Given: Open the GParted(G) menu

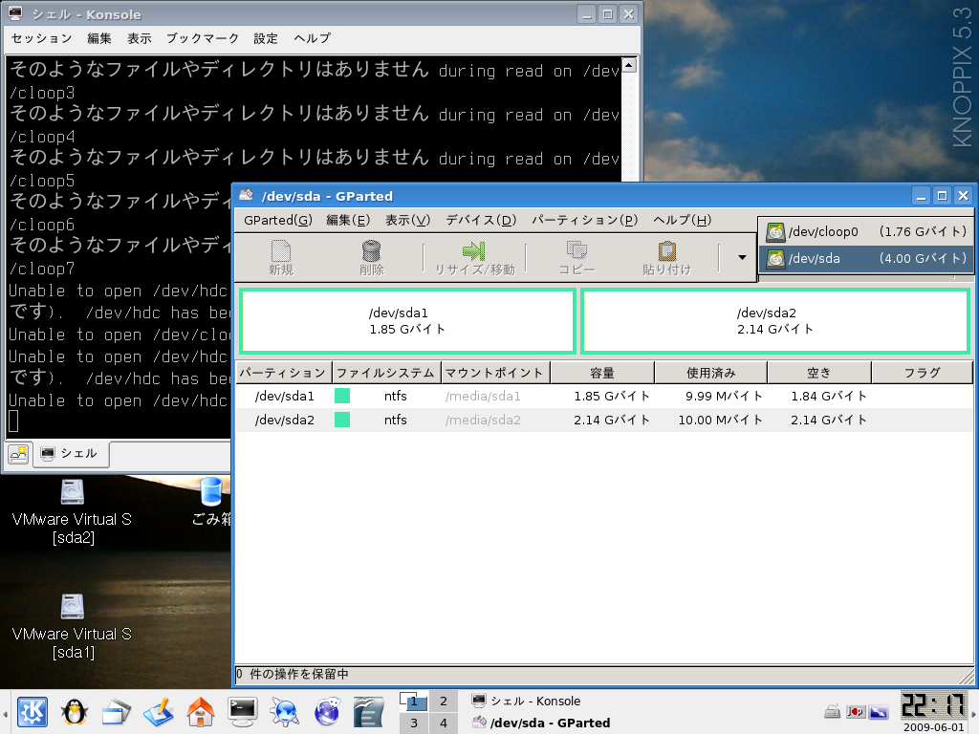Looking at the screenshot, I should 278,221.
